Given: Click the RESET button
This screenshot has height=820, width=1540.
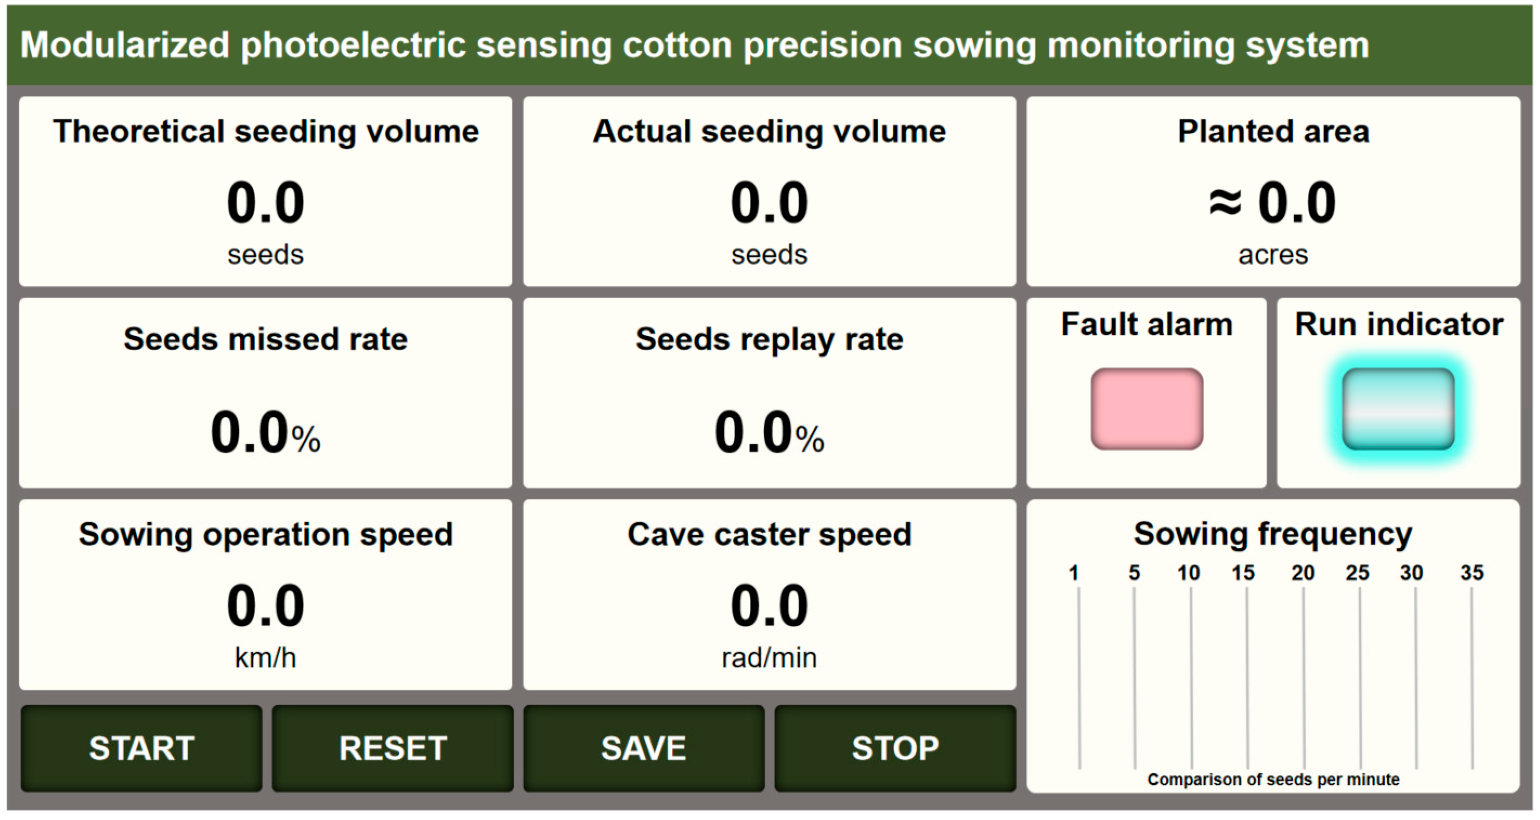Looking at the screenshot, I should [393, 748].
